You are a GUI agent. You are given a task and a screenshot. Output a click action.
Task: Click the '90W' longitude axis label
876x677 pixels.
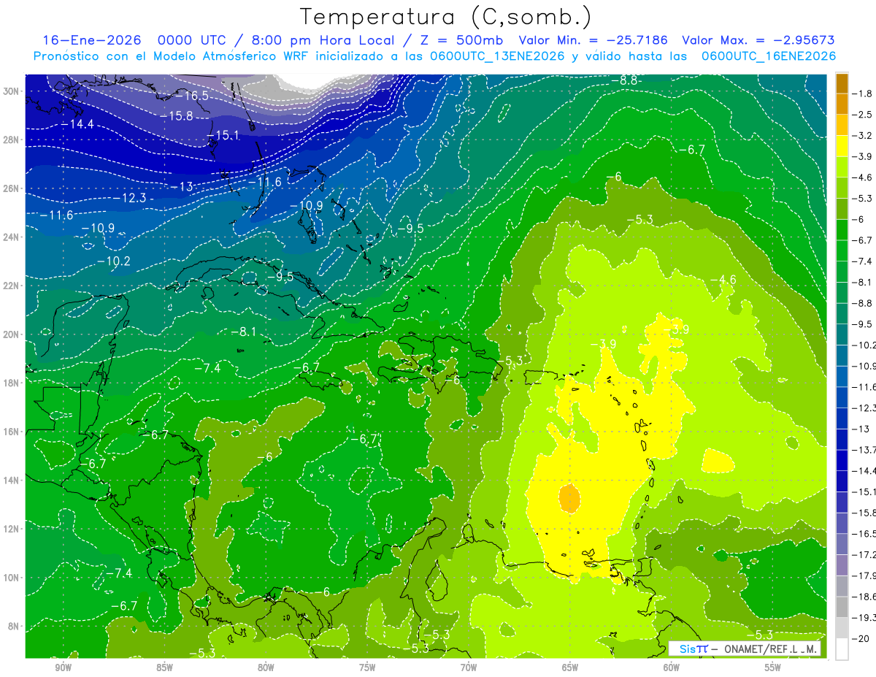point(64,668)
